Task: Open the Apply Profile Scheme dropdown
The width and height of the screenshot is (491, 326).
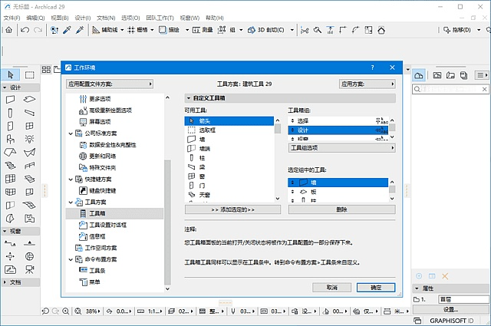Action: point(117,84)
